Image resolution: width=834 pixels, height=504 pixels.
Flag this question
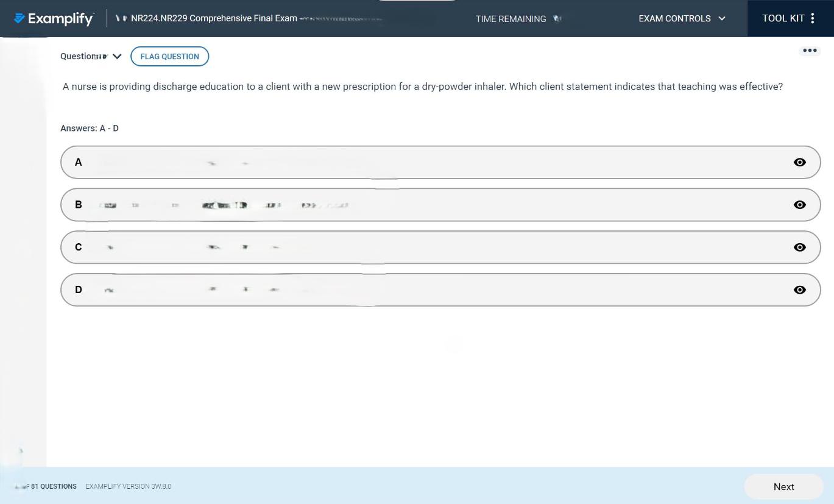pyautogui.click(x=169, y=56)
